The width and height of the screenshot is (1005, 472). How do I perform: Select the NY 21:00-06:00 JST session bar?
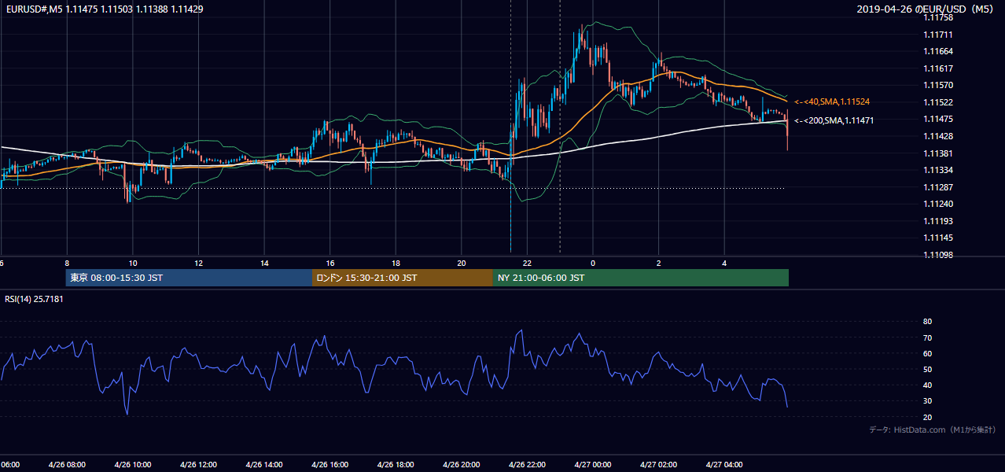[x=641, y=278]
